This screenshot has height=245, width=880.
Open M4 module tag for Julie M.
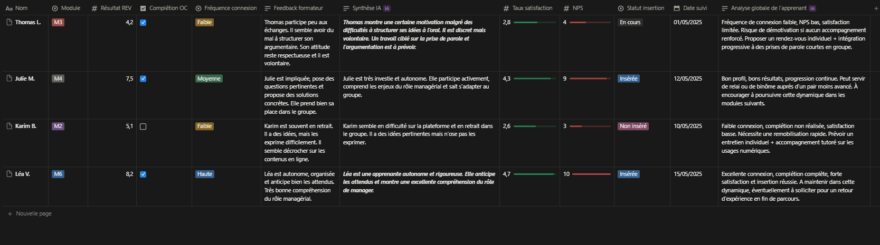58,79
